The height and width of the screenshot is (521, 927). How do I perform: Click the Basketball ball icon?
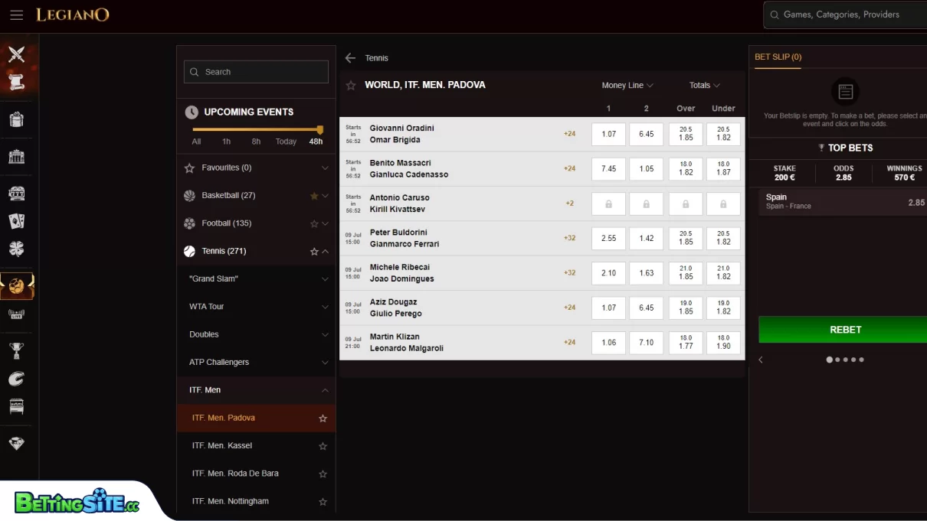(x=190, y=196)
